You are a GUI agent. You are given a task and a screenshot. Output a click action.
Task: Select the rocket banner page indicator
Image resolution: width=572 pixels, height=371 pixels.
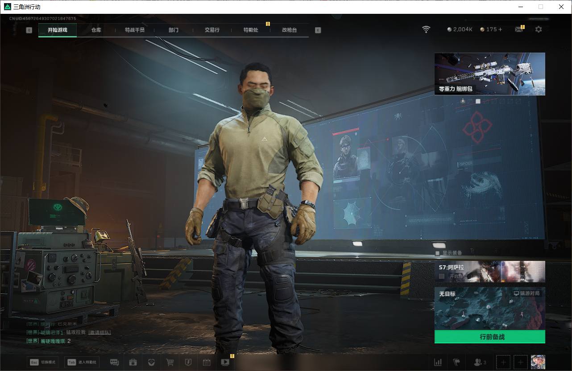tap(463, 101)
